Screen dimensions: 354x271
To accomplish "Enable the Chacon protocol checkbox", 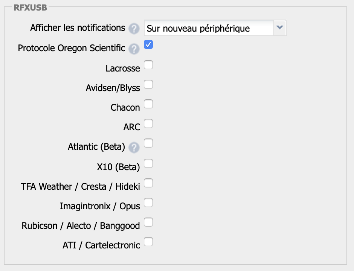I will 148,104.
